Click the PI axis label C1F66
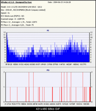Viewport: 96px width, 111px height. pos(49,64)
